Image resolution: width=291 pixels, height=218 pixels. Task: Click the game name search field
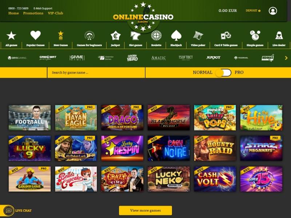[96, 73]
